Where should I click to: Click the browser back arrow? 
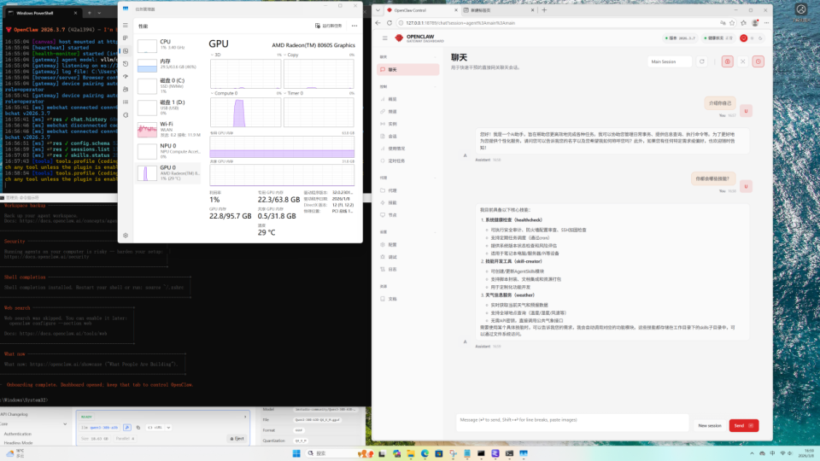pyautogui.click(x=378, y=22)
